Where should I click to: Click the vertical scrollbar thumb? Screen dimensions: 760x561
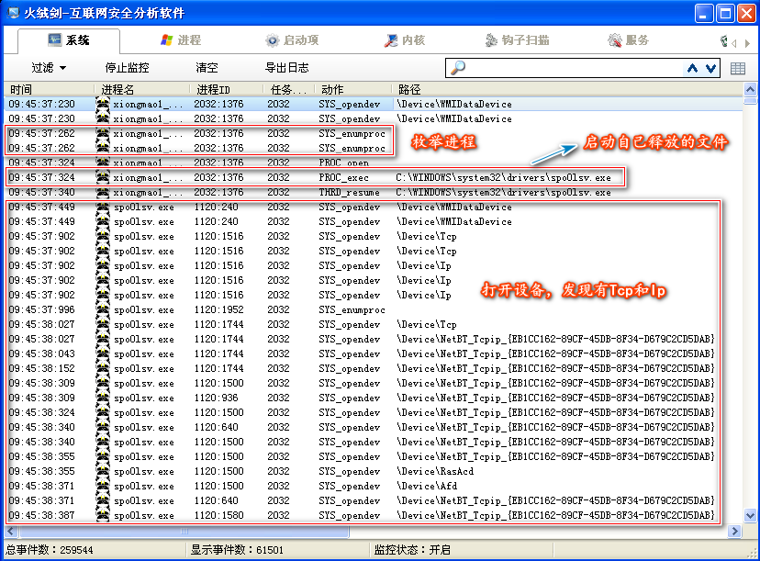point(750,101)
